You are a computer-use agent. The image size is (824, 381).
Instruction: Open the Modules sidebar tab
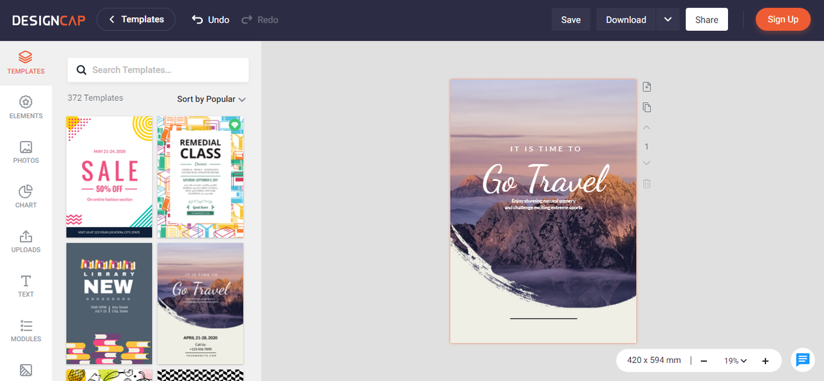[x=26, y=330]
